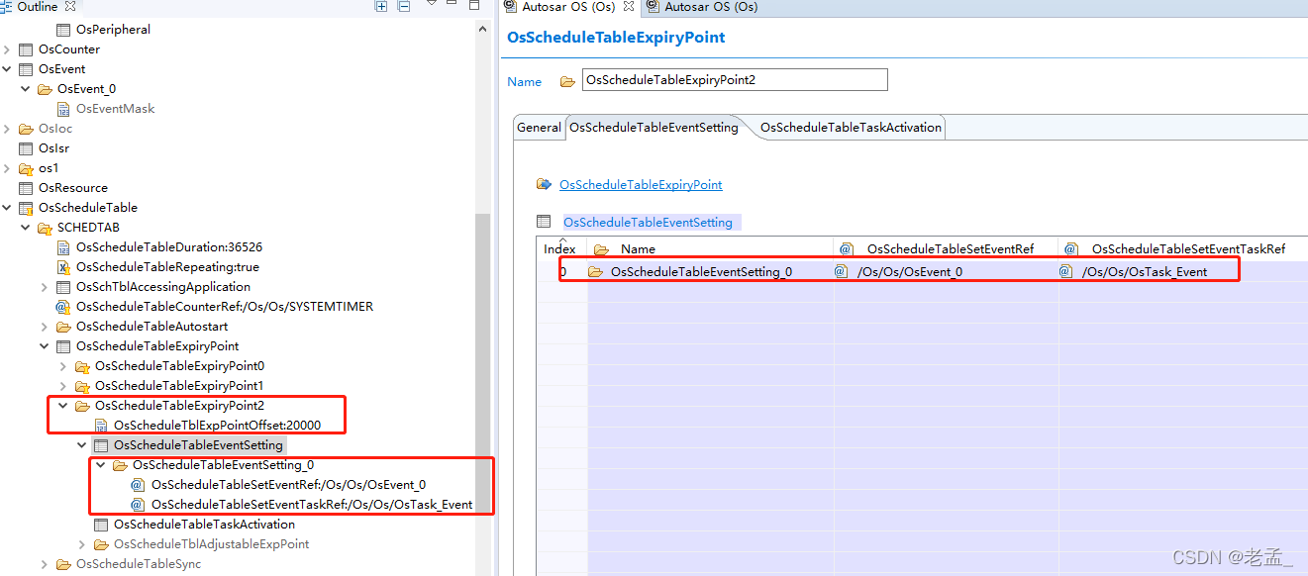
Task: Follow the OsScheduleTableExpiryPoint link
Action: (x=641, y=185)
